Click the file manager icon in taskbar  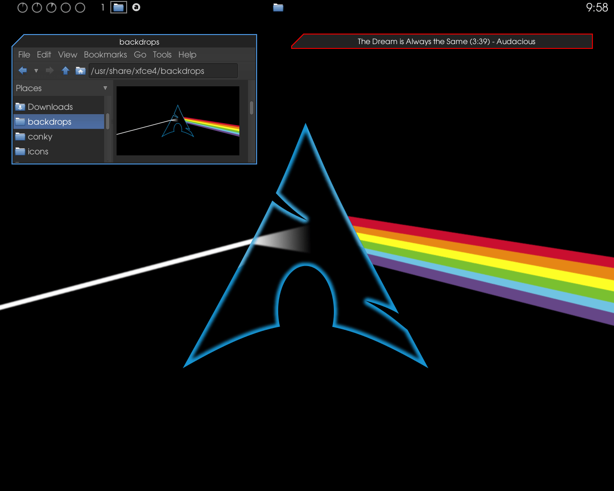point(118,7)
